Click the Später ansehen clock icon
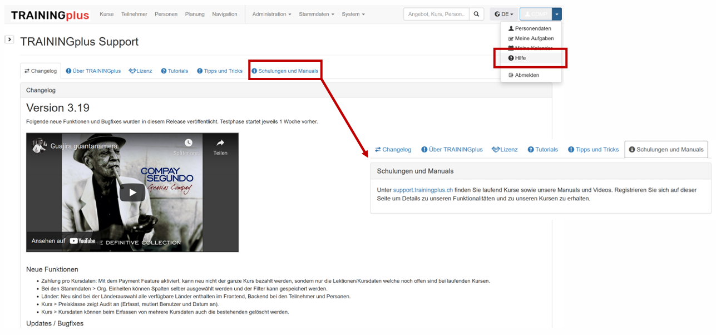Image resolution: width=716 pixels, height=335 pixels. (189, 143)
